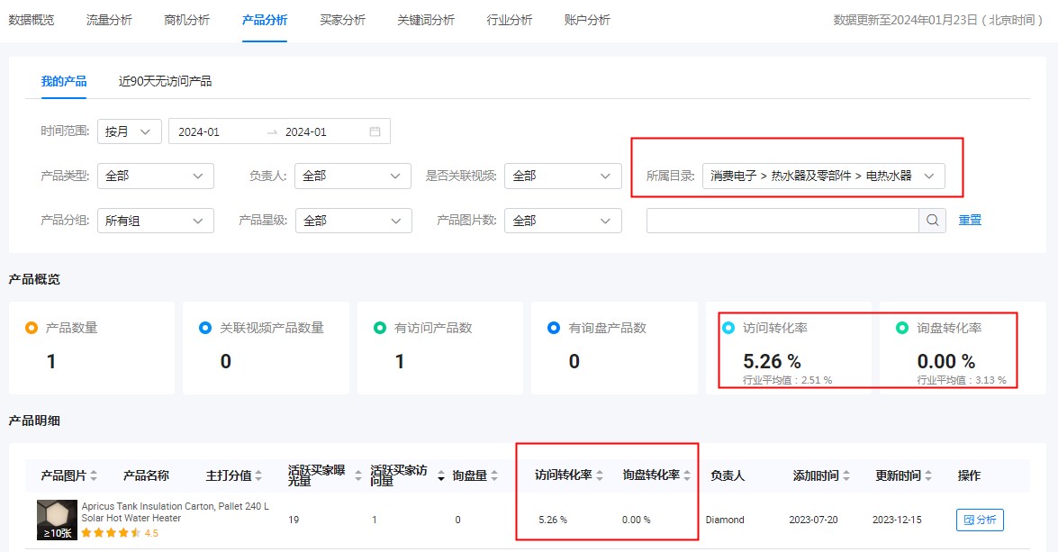Sort by 添加时间 using its sort arrows
1058x552 pixels.
(x=847, y=475)
